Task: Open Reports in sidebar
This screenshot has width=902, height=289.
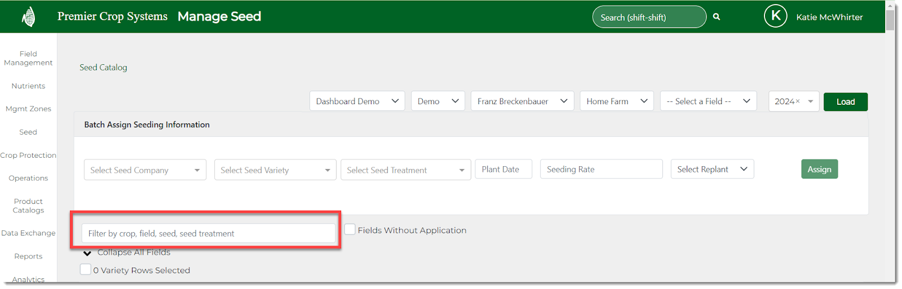Action: (28, 256)
